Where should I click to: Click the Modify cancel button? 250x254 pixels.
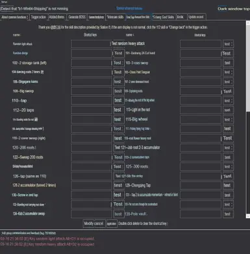pos(94,223)
